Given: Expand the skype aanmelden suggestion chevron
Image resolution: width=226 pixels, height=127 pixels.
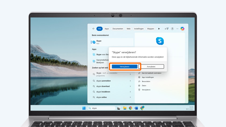Looking at the screenshot, I should click(x=130, y=81).
